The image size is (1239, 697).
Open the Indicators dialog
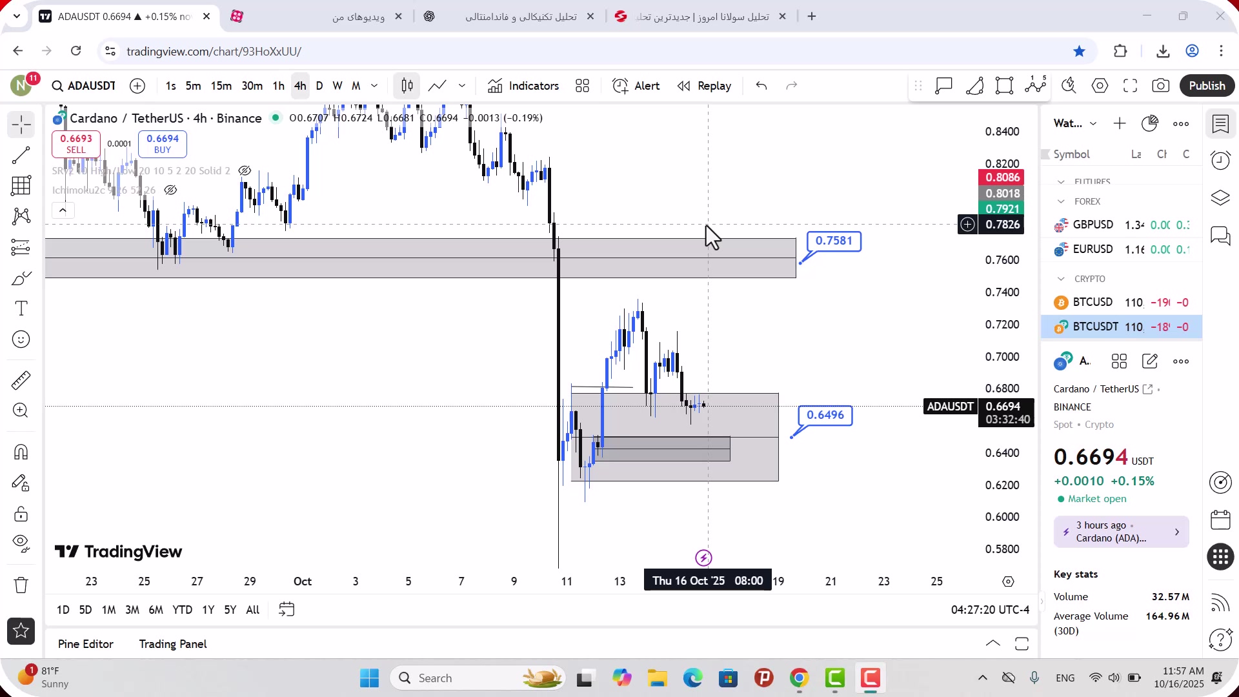[523, 86]
